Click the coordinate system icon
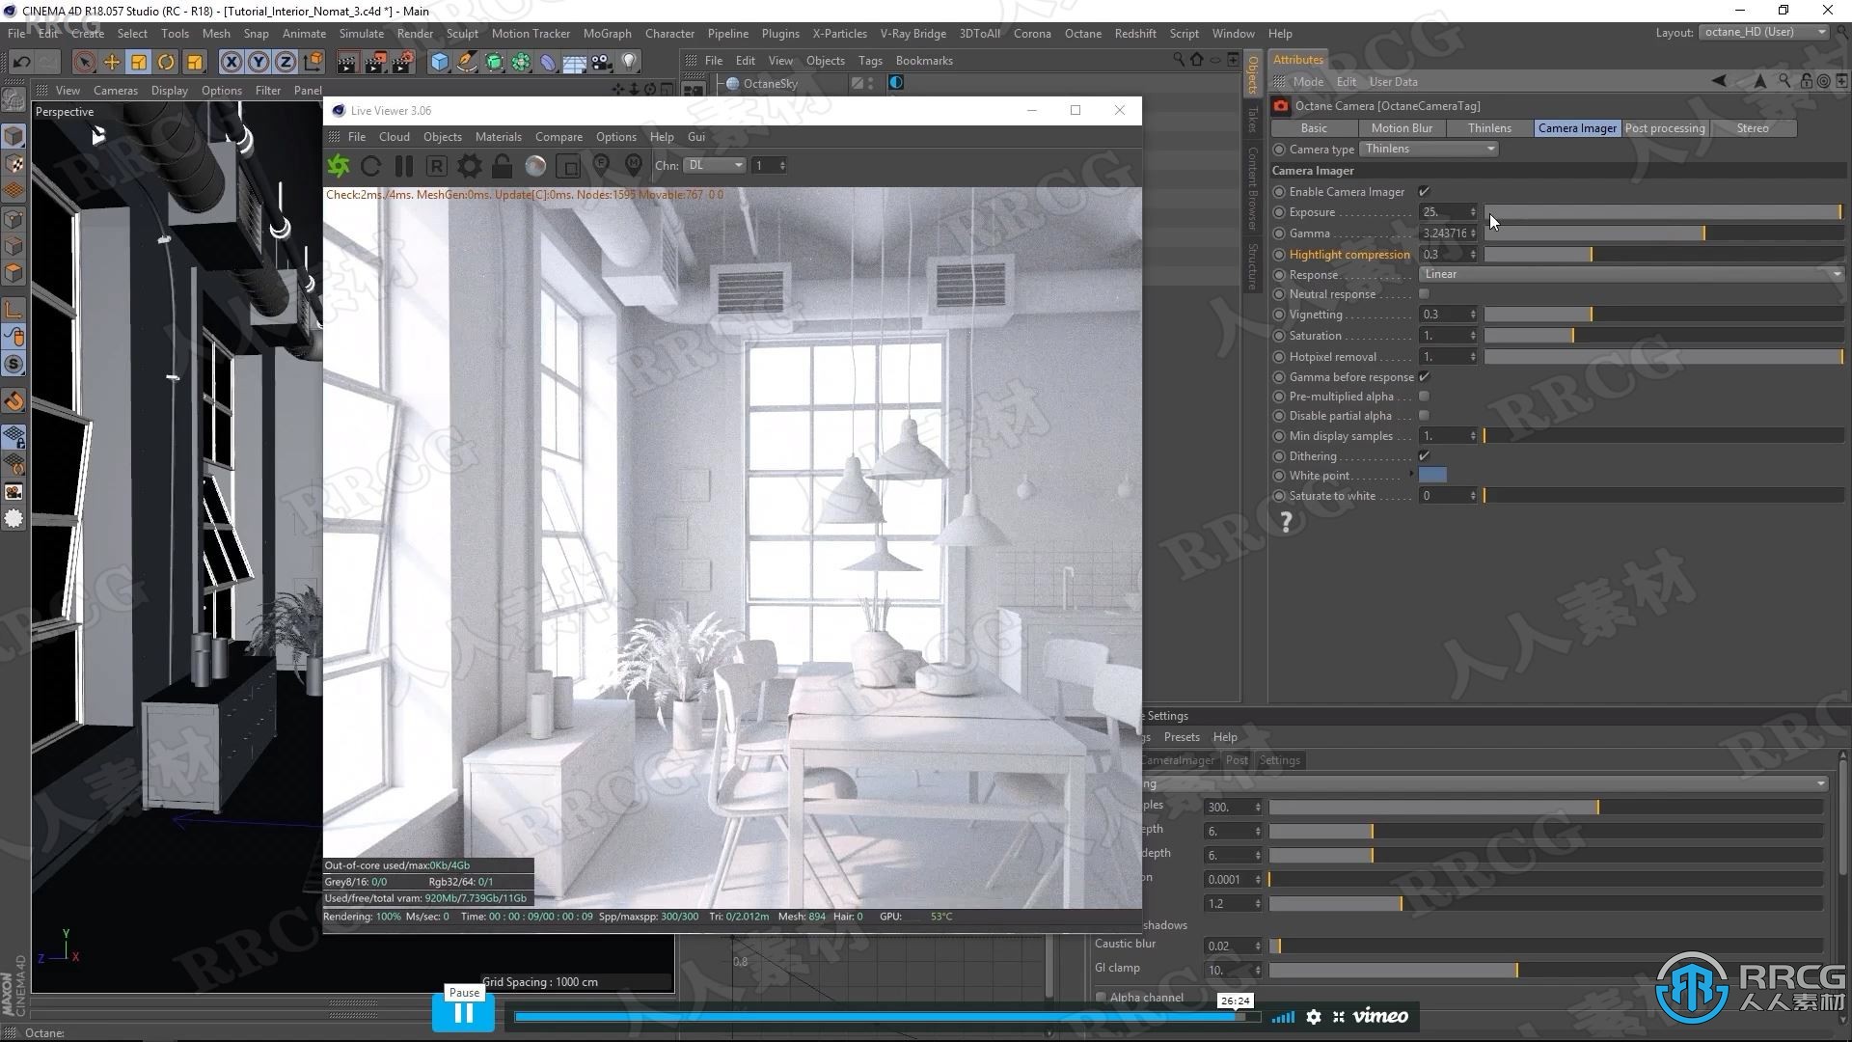Viewport: 1852px width, 1042px height. coord(313,62)
